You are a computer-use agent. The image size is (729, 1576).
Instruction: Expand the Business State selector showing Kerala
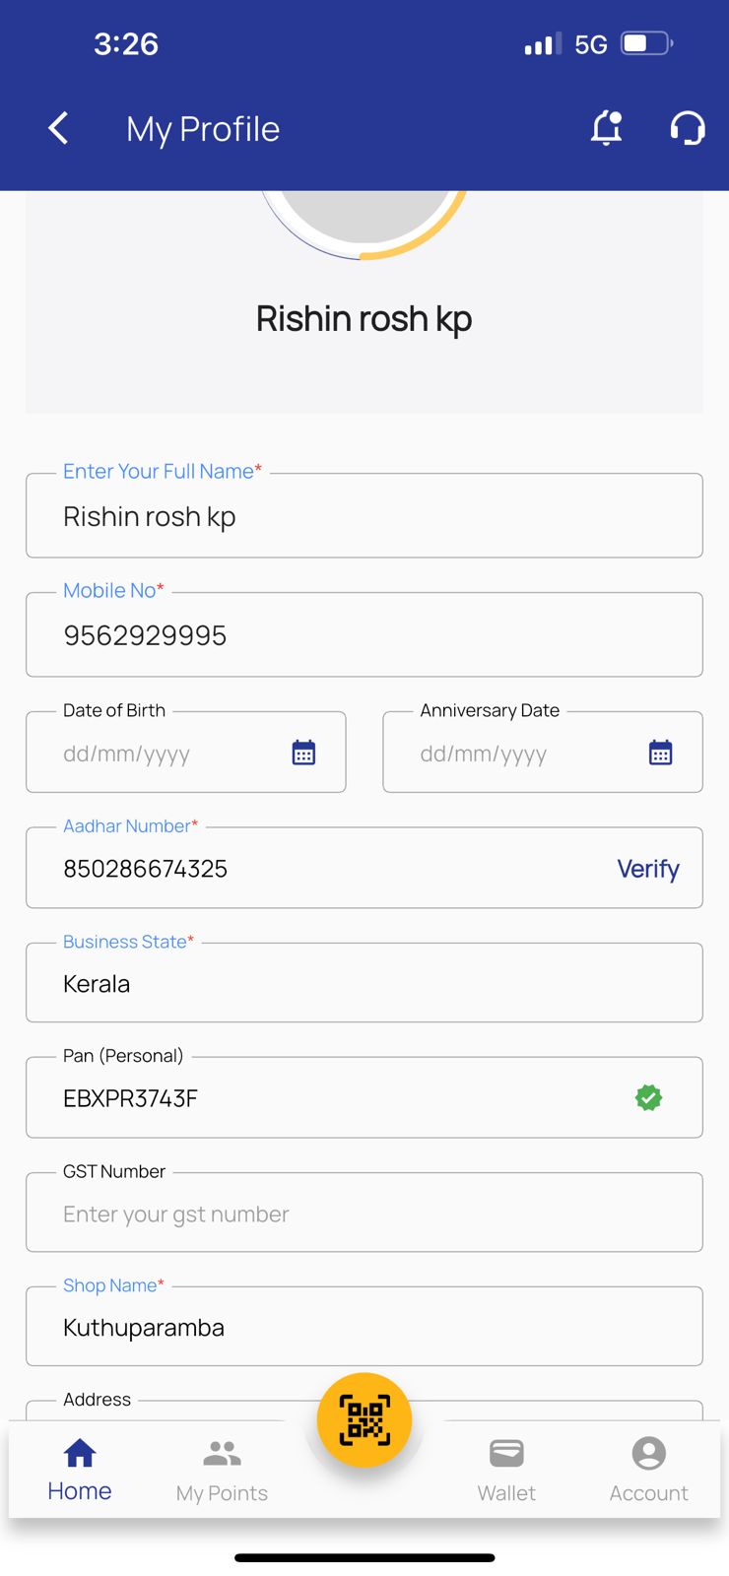(364, 983)
